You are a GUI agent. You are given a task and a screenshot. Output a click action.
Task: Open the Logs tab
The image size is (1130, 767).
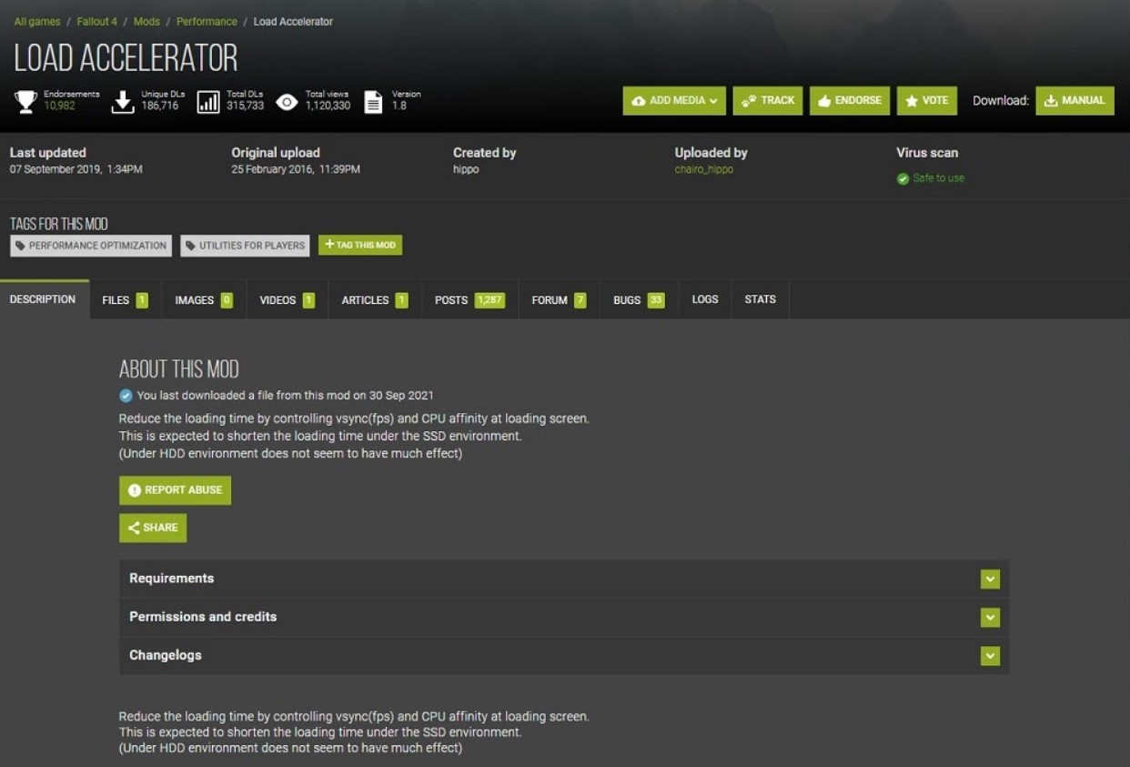tap(705, 299)
